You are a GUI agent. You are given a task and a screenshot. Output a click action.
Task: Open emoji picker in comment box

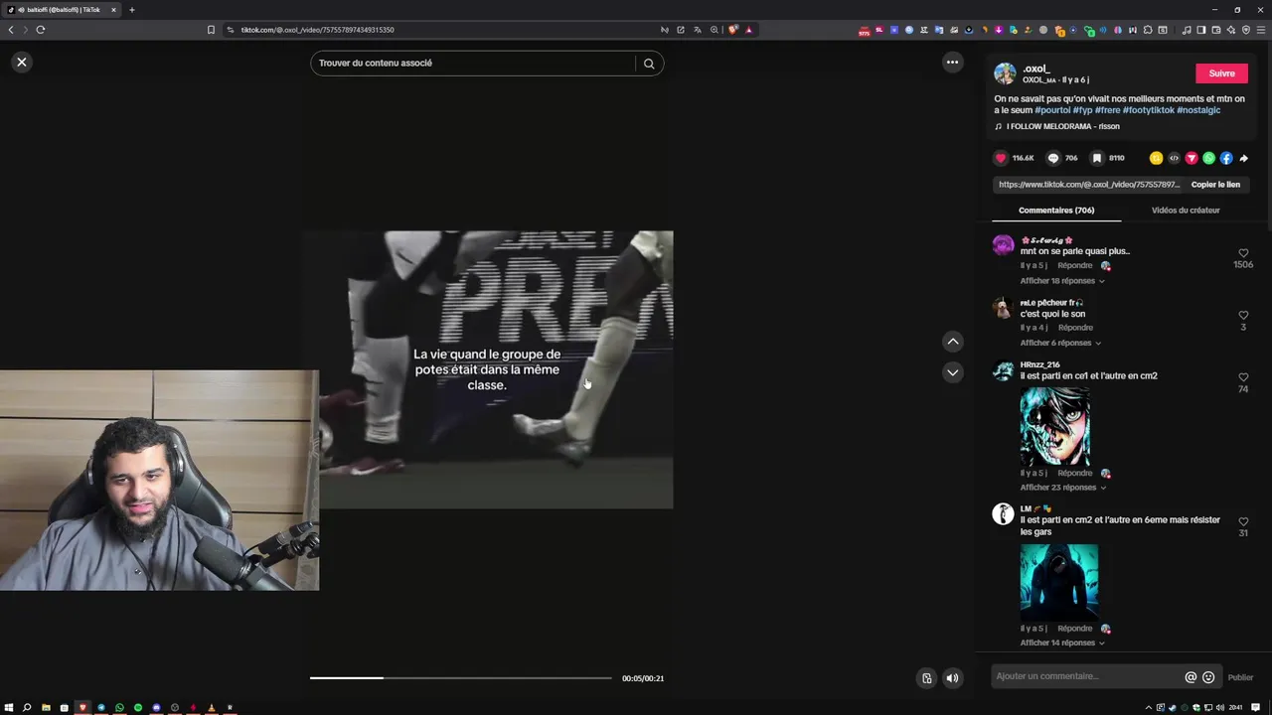pos(1208,677)
